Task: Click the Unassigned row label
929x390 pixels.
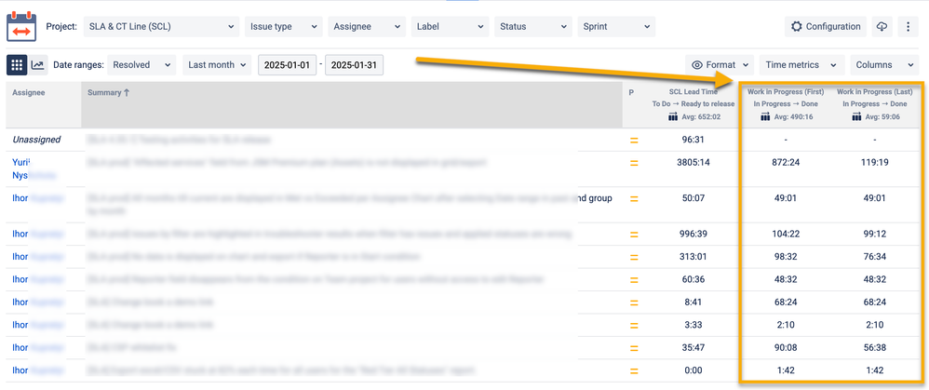Action: (36, 140)
